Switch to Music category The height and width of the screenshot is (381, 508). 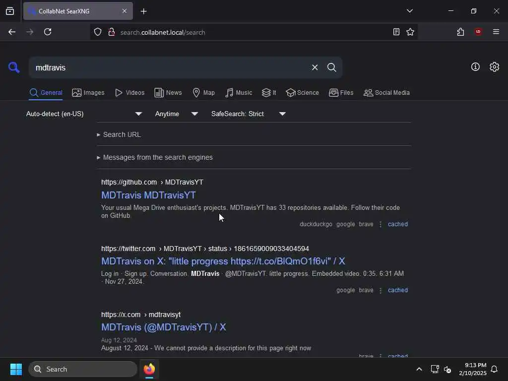(x=239, y=93)
